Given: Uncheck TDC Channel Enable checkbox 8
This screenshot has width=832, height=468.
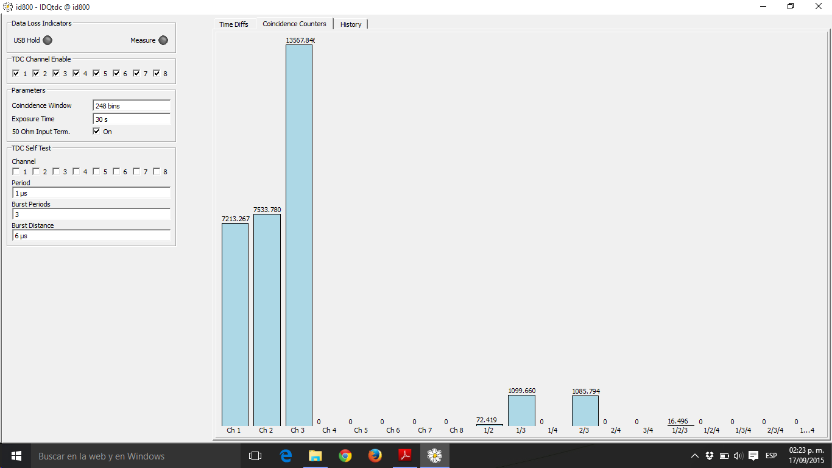Looking at the screenshot, I should [157, 73].
